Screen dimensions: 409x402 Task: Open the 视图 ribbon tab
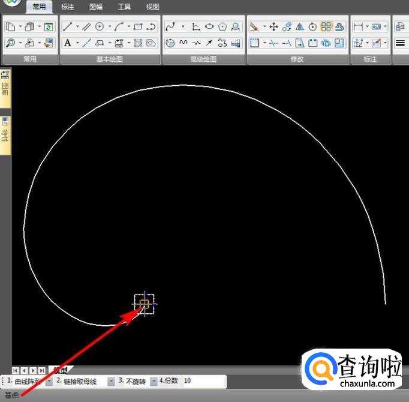pos(153,7)
